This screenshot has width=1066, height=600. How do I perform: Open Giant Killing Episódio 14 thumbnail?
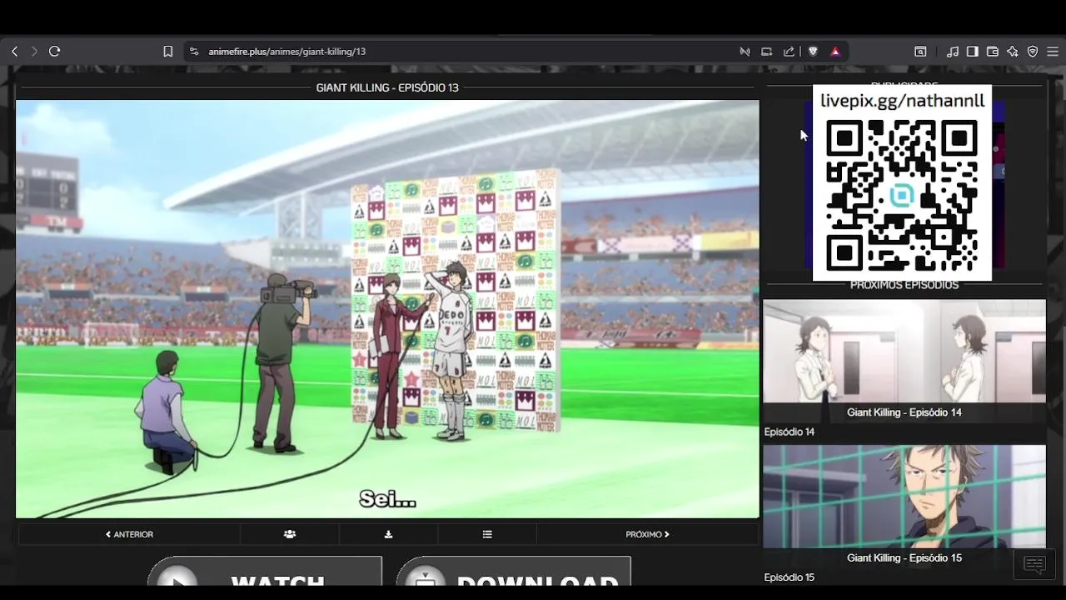904,360
